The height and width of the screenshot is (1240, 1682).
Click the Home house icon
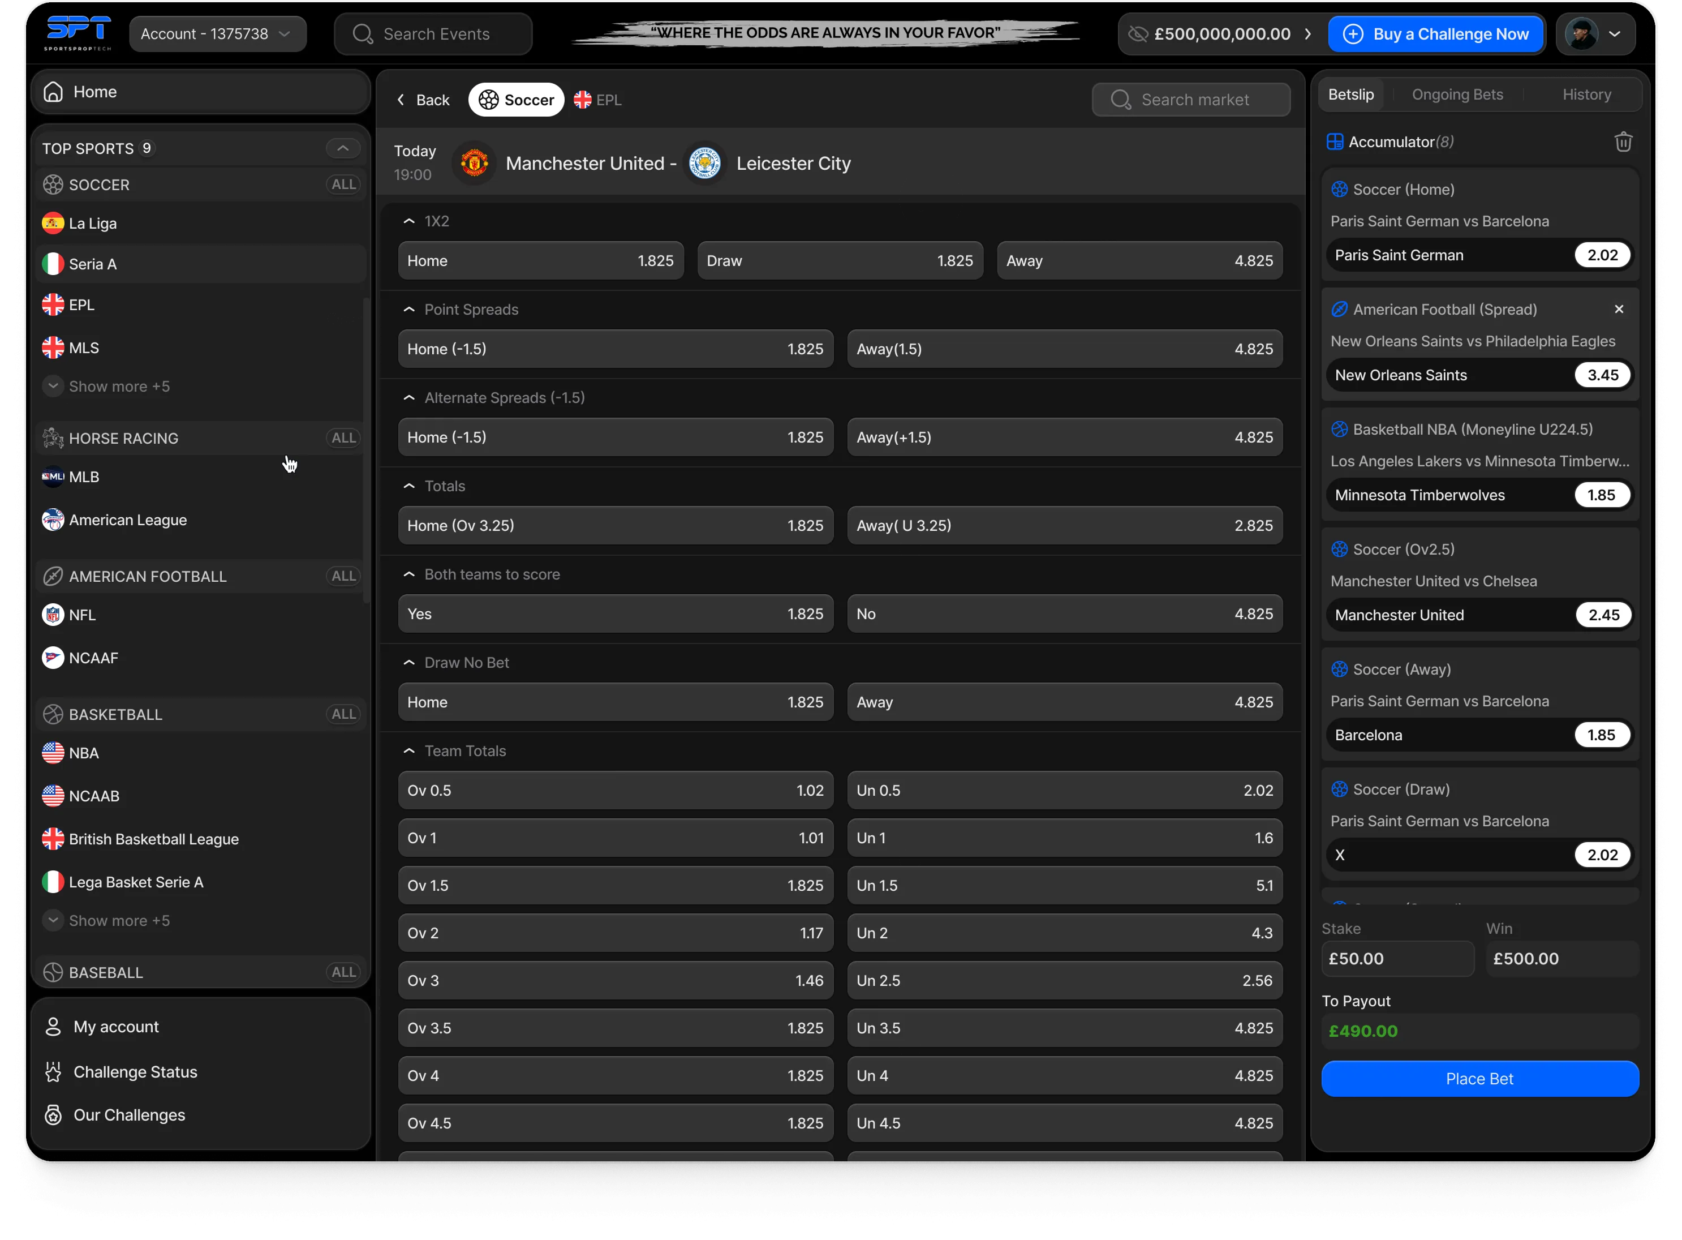pyautogui.click(x=53, y=92)
